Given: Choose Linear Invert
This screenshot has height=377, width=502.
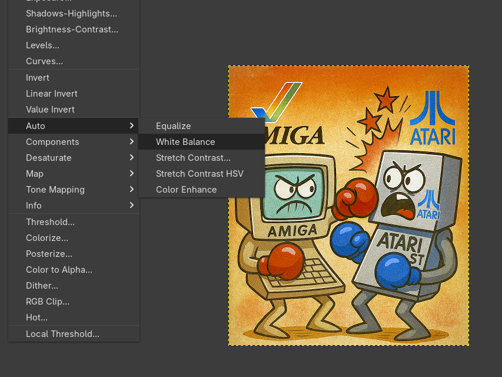Looking at the screenshot, I should coord(52,94).
